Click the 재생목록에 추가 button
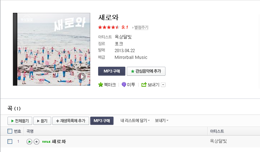This screenshot has width=260, height=152. [x=71, y=121]
